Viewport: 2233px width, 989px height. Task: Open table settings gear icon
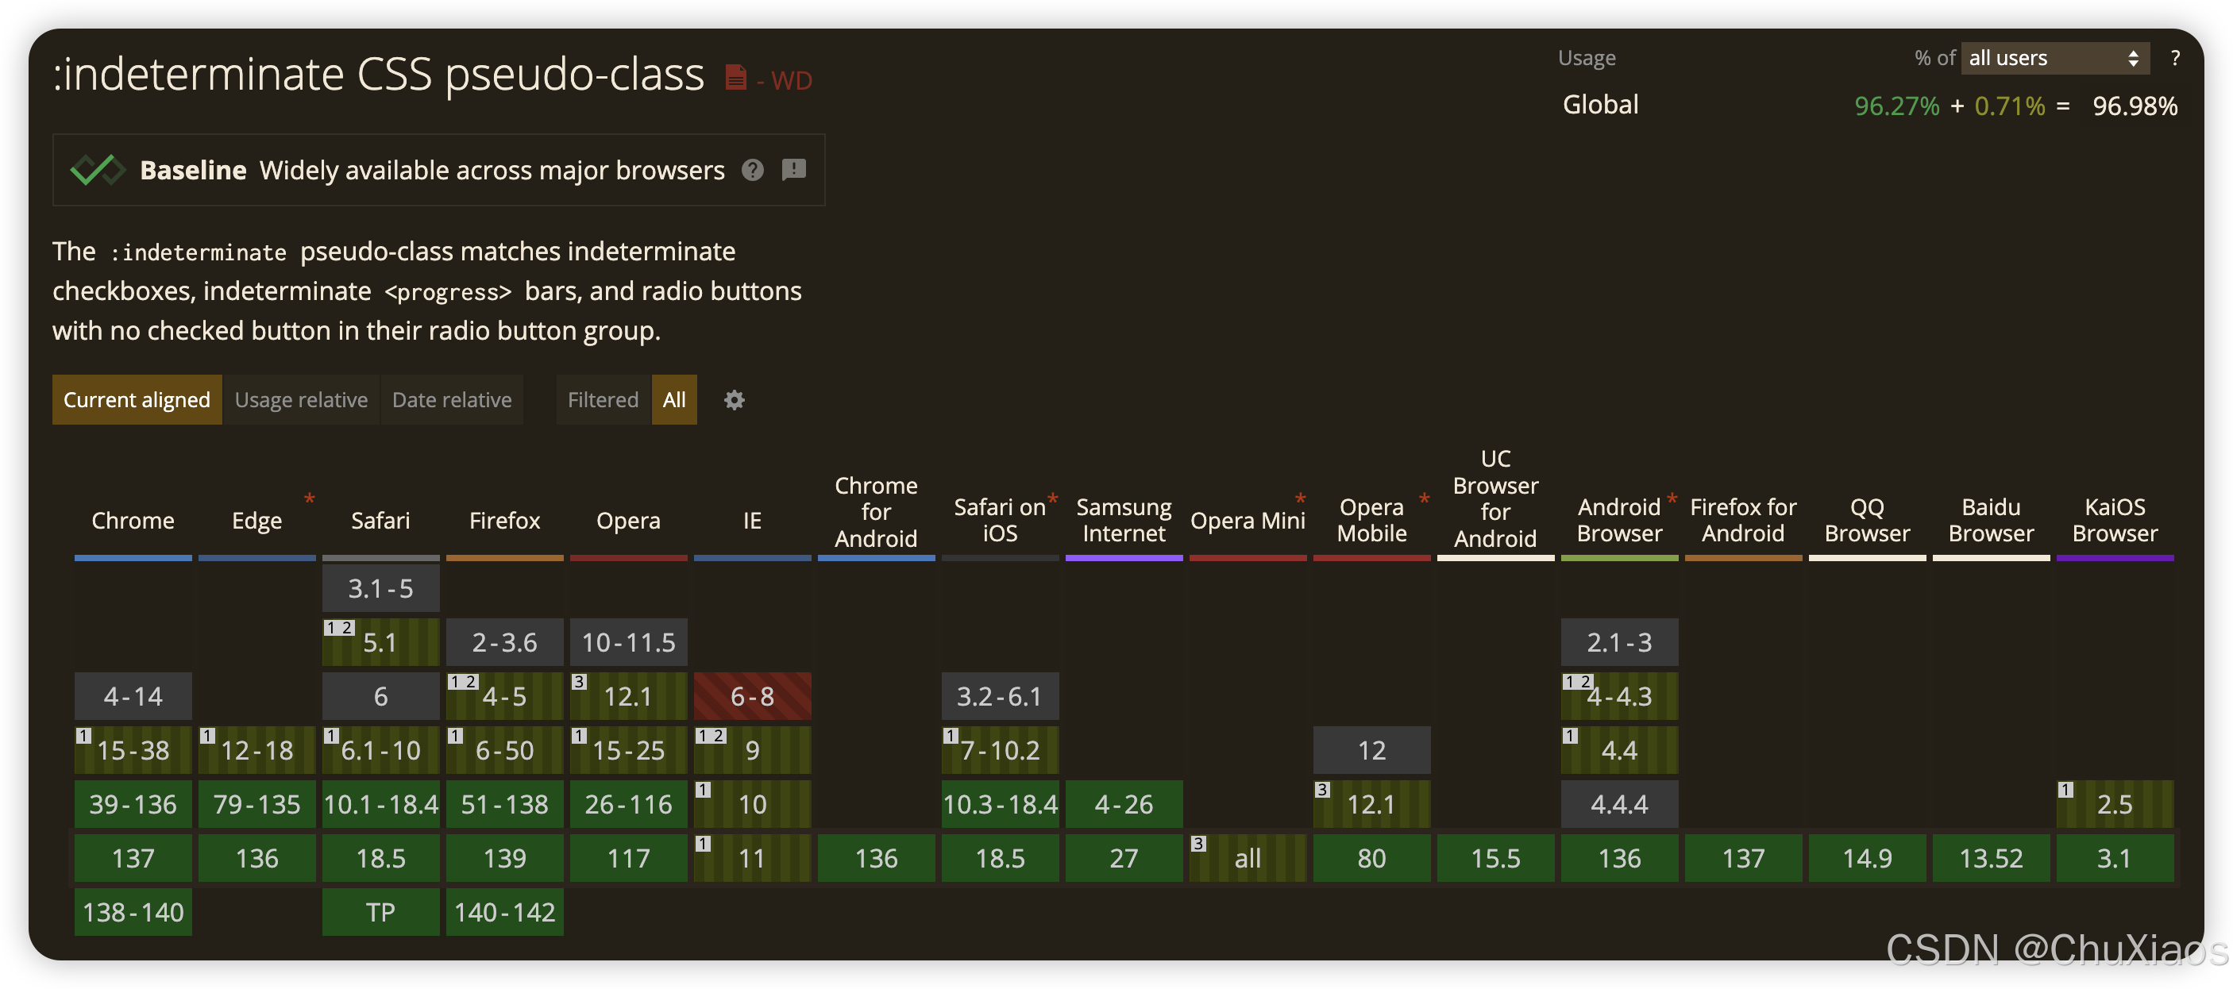[x=735, y=399]
